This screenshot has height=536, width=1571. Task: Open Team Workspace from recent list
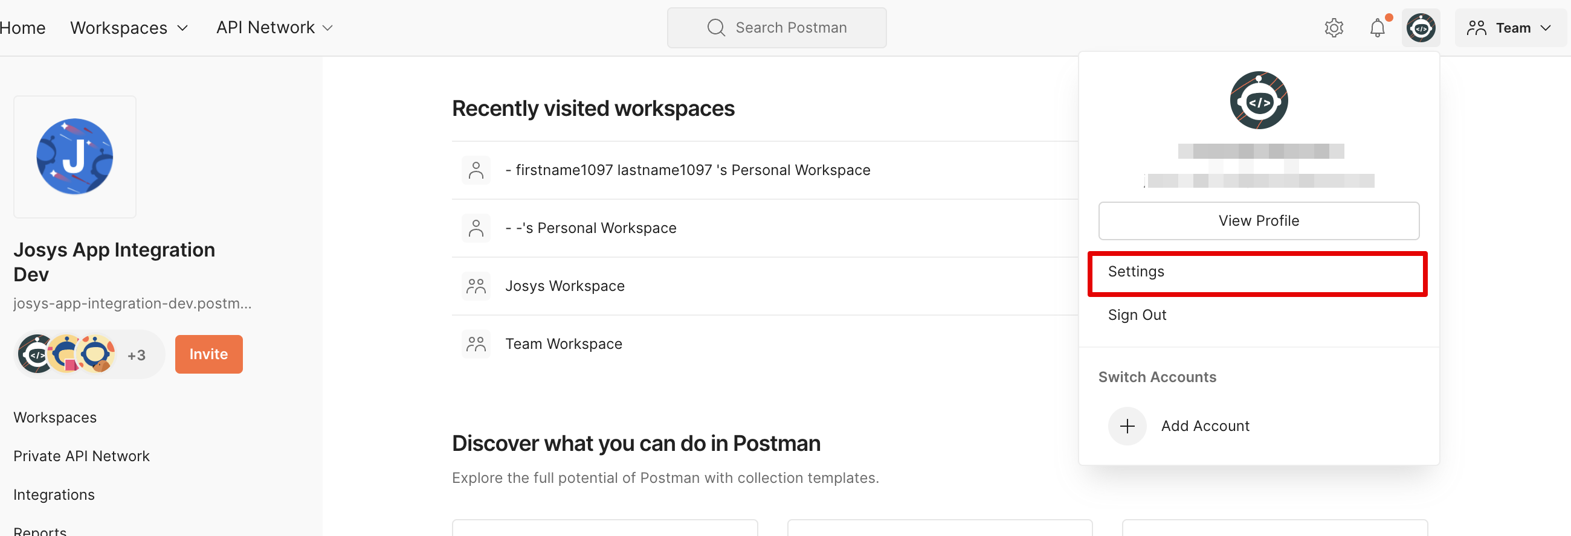(x=563, y=344)
